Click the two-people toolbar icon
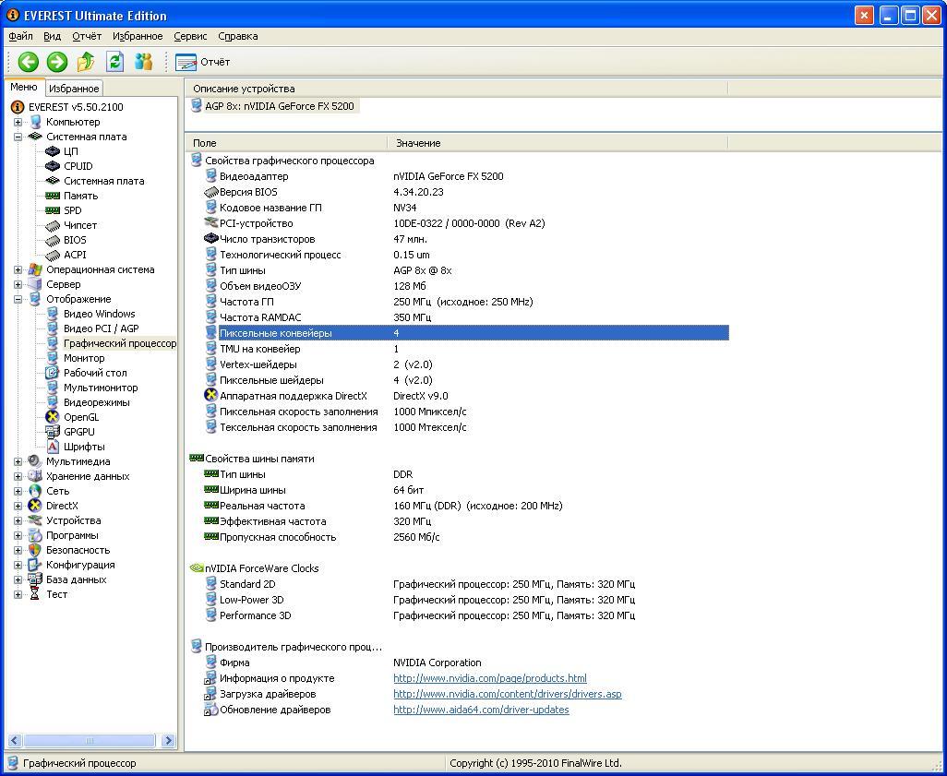Screen dimensions: 947x776 144,62
